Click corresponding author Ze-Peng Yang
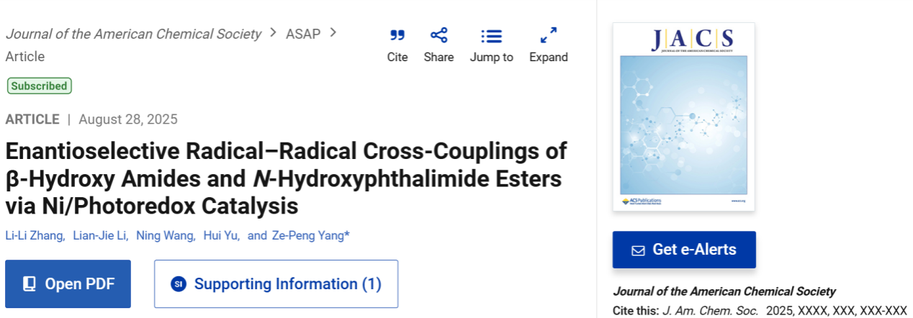The height and width of the screenshot is (318, 913). click(x=310, y=235)
